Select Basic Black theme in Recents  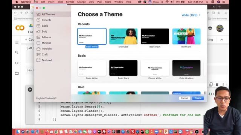pyautogui.click(x=155, y=36)
